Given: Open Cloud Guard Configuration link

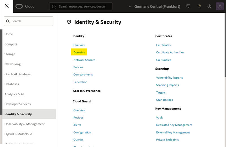Looking at the screenshot, I should (x=82, y=132).
